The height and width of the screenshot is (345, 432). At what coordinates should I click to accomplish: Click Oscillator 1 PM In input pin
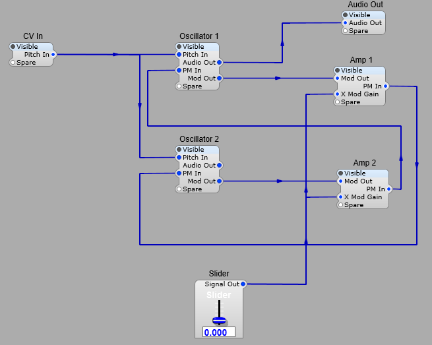[179, 71]
